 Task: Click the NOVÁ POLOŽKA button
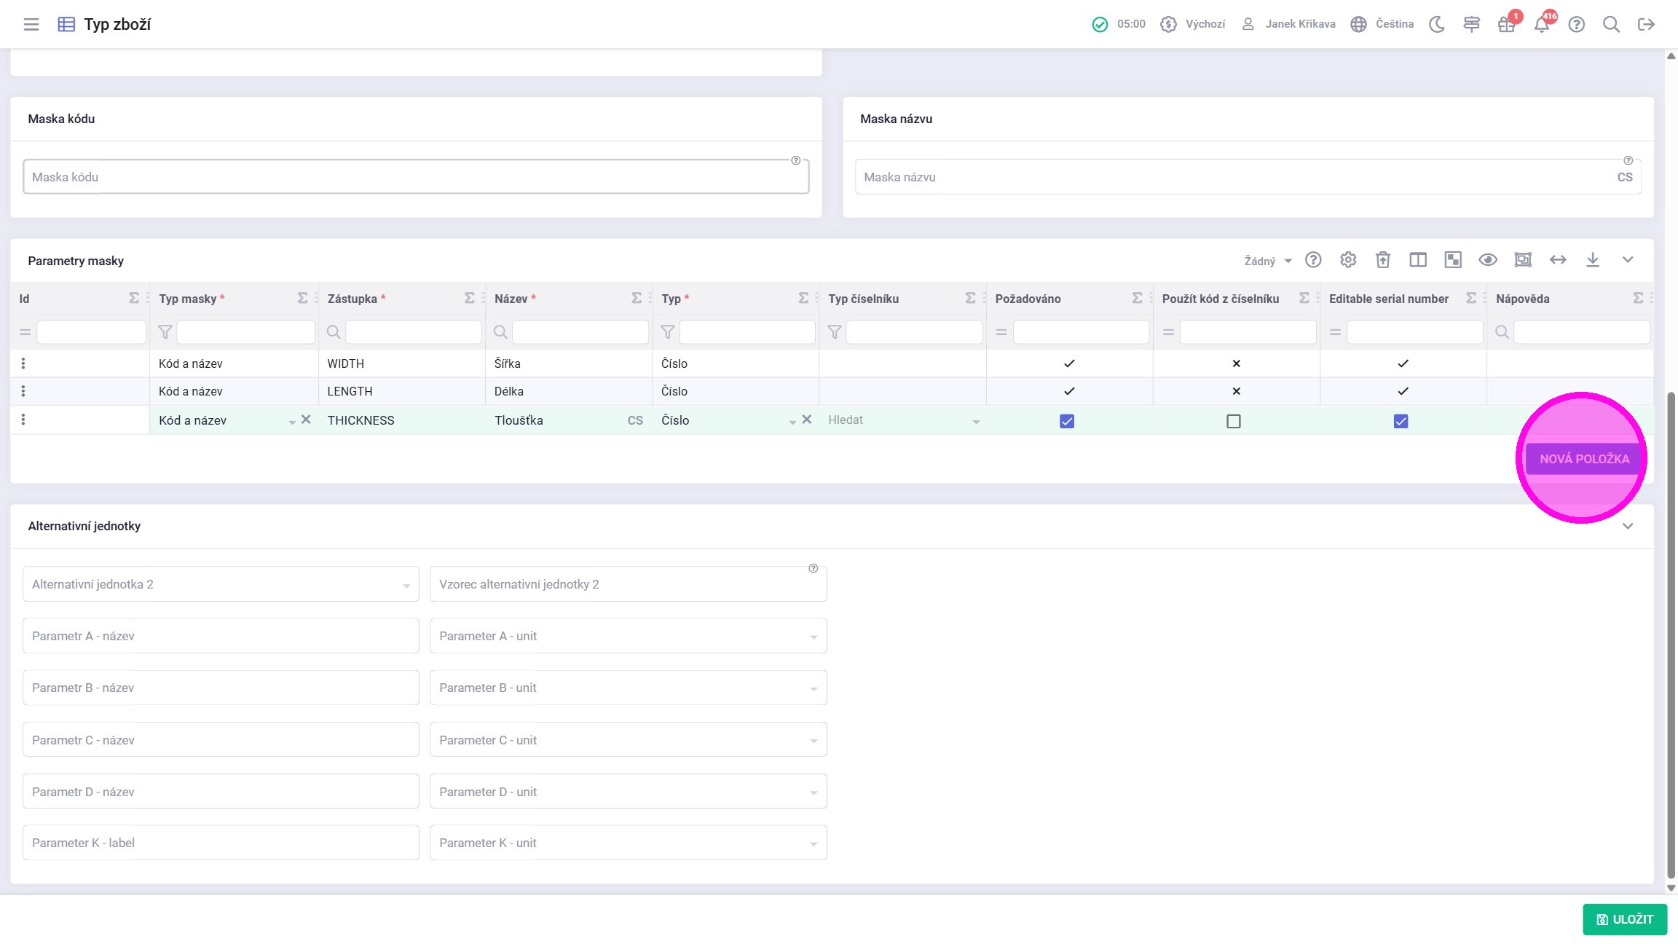pos(1583,459)
